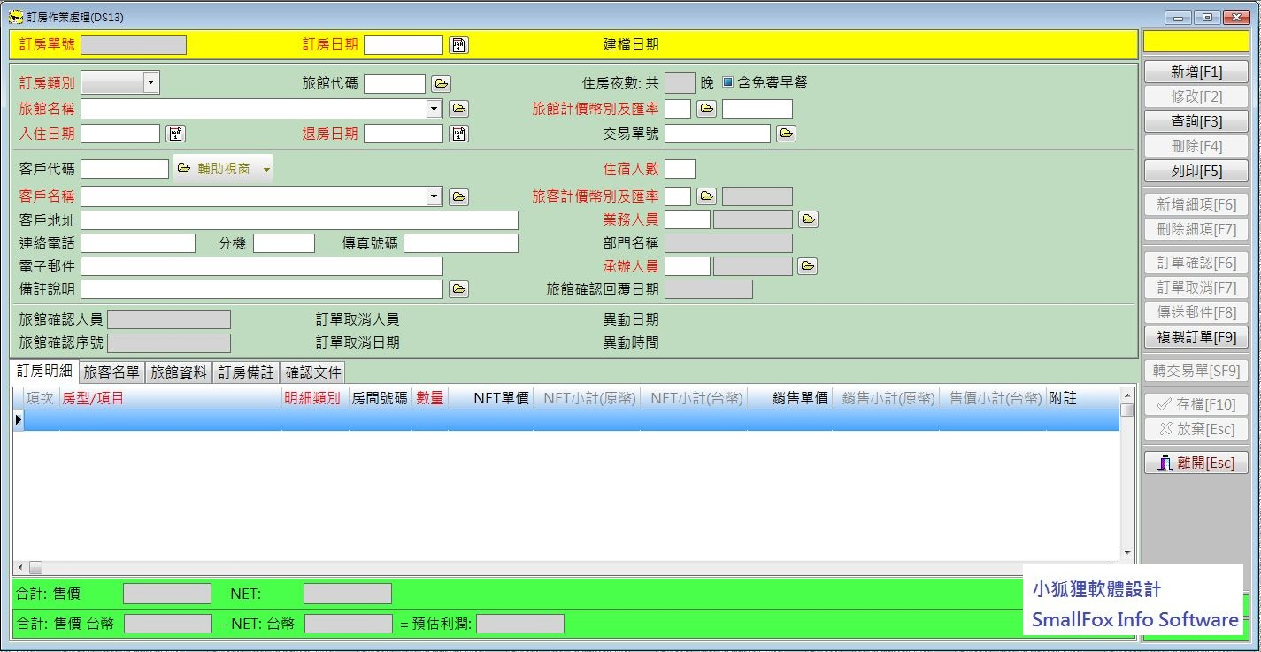Click the 傳真號碼 input field
Viewport: 1261px width, 652px height.
[461, 243]
